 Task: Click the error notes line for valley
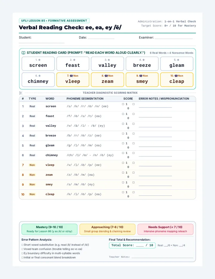pyautogui.click(x=155, y=127)
